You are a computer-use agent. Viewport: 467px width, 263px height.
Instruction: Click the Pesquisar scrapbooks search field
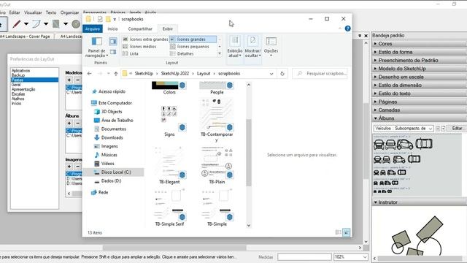(320, 73)
